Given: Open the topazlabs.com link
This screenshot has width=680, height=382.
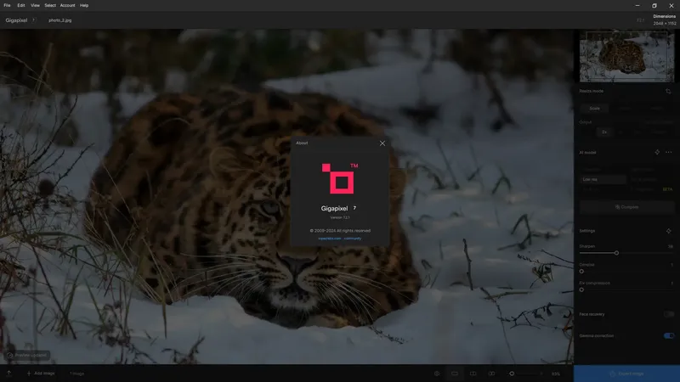Looking at the screenshot, I should pyautogui.click(x=329, y=239).
